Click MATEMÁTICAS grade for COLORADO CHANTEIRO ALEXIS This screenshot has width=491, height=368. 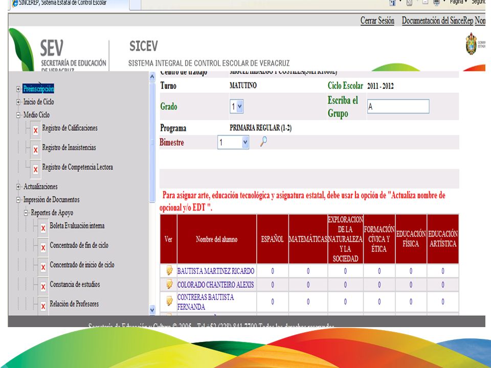click(308, 285)
